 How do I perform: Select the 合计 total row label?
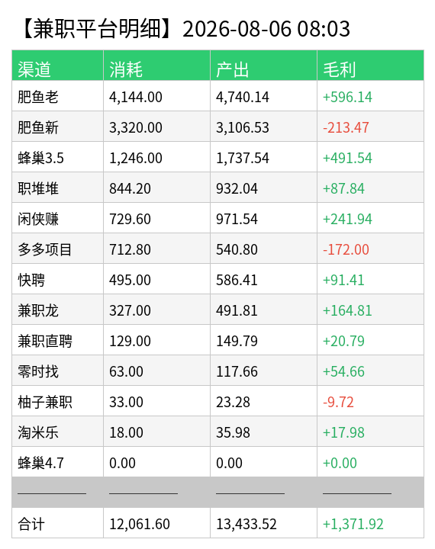[x=31, y=524]
